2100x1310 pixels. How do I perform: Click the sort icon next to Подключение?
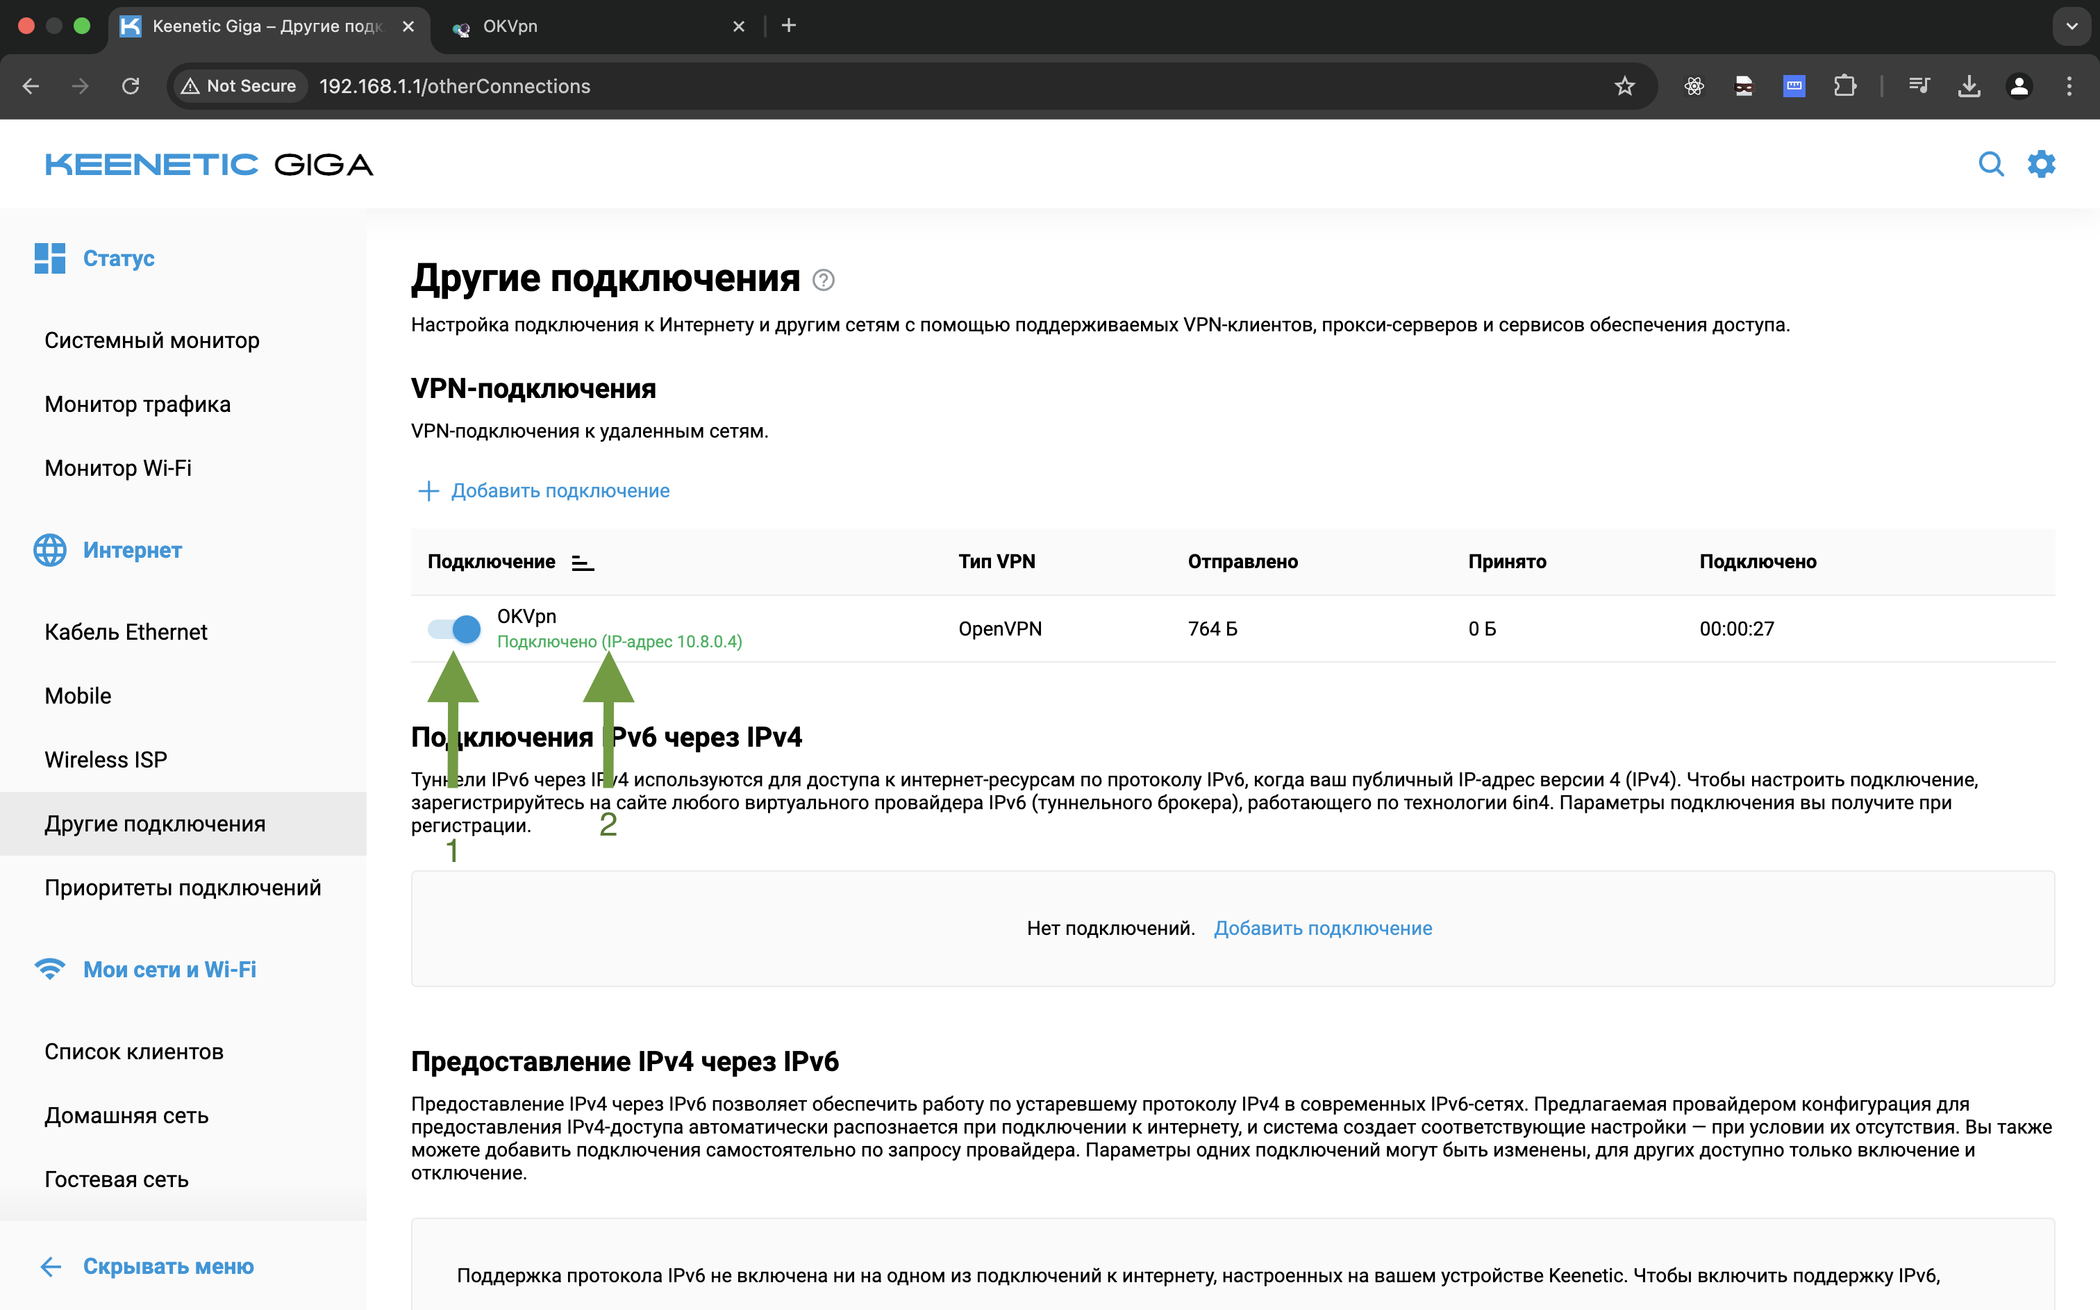[x=583, y=563]
